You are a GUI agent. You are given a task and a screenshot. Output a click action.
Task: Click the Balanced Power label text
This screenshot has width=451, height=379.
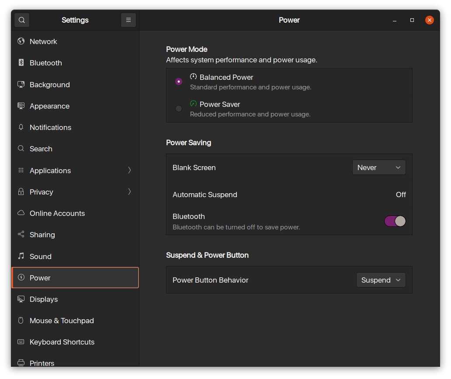tap(226, 77)
